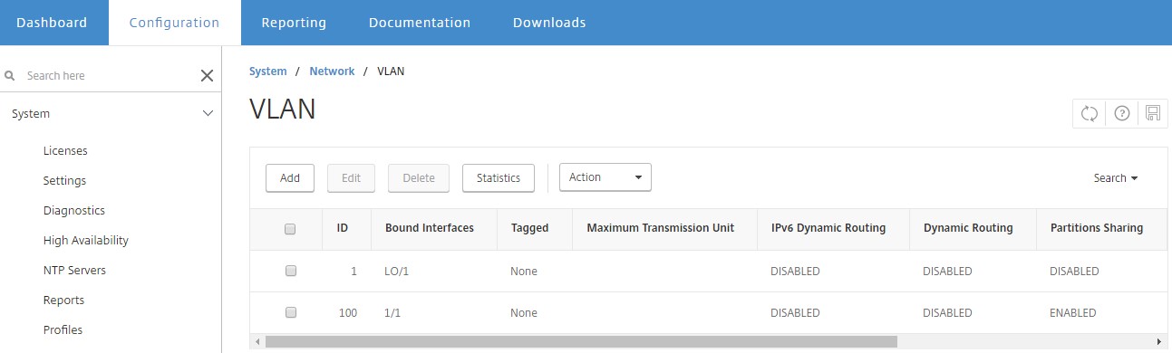Sort by Maximum Transmission Unit header
Image resolution: width=1172 pixels, height=353 pixels.
tap(661, 228)
